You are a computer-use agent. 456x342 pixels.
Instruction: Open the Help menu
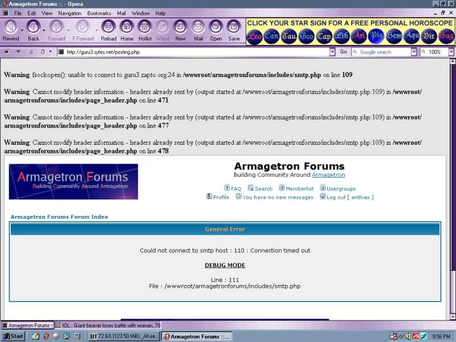click(x=160, y=13)
